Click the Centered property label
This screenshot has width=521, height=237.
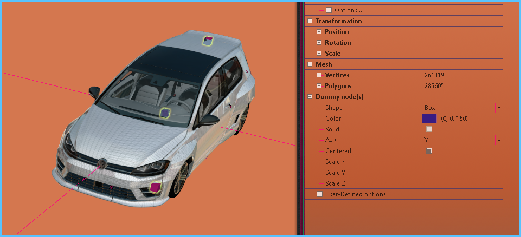coord(338,151)
